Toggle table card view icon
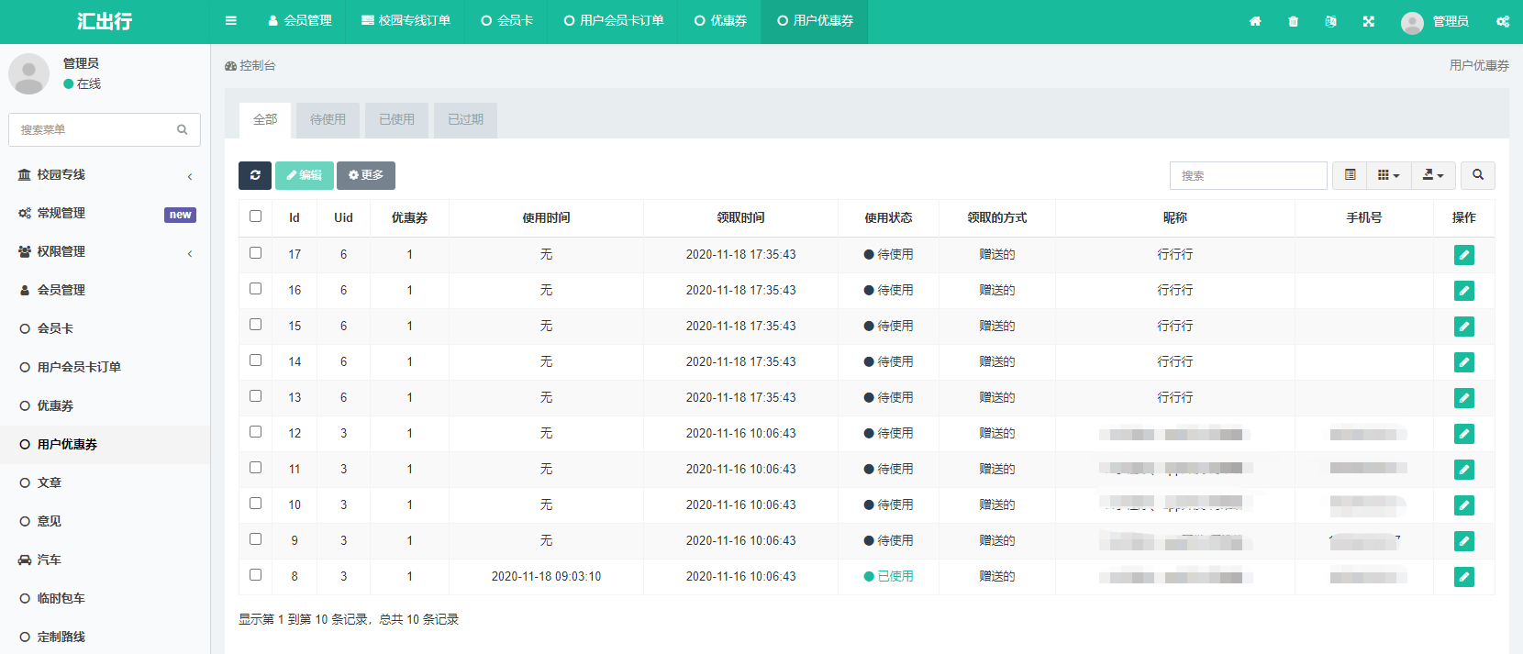Image resolution: width=1523 pixels, height=654 pixels. point(1350,175)
